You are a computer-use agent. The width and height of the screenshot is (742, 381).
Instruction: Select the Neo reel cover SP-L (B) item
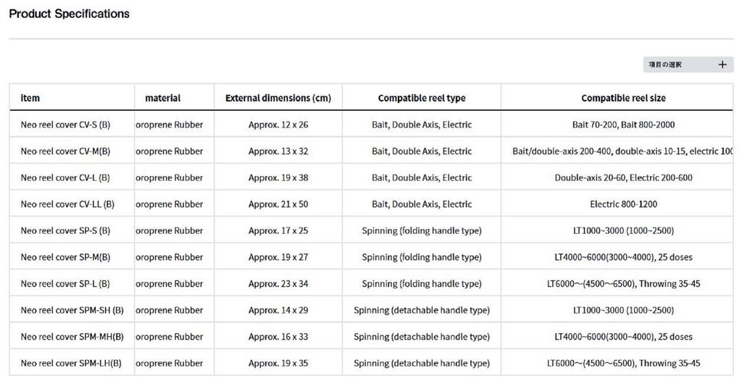point(65,284)
